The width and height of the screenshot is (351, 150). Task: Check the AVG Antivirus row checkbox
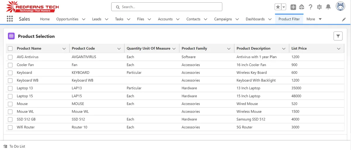[10, 57]
